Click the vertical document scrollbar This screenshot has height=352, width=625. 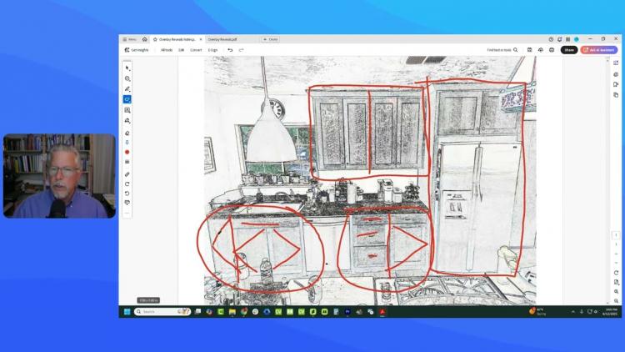[607, 182]
